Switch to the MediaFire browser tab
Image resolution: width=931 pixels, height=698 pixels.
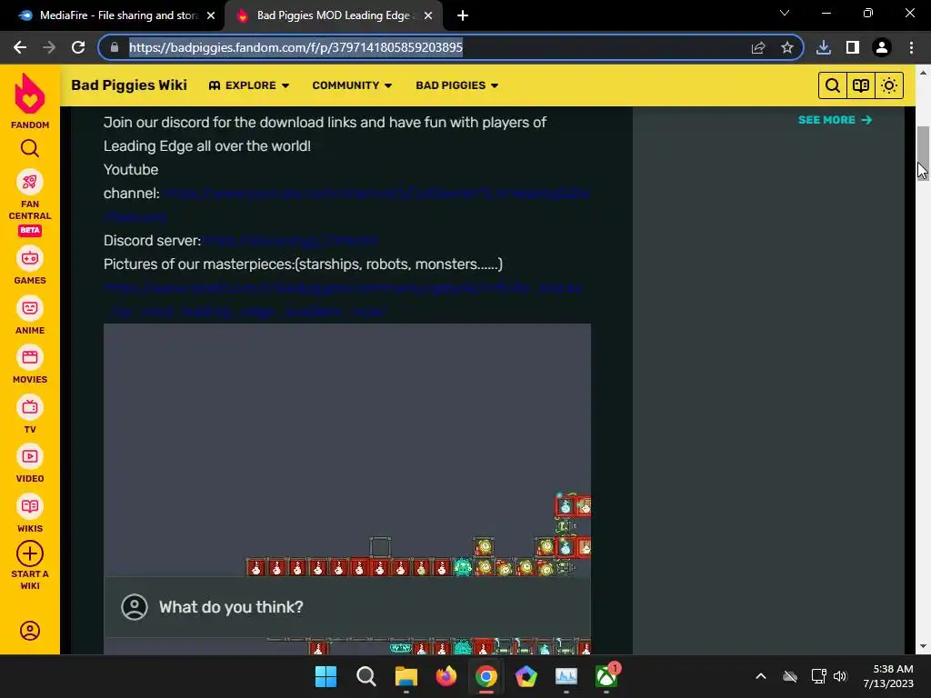tap(115, 15)
